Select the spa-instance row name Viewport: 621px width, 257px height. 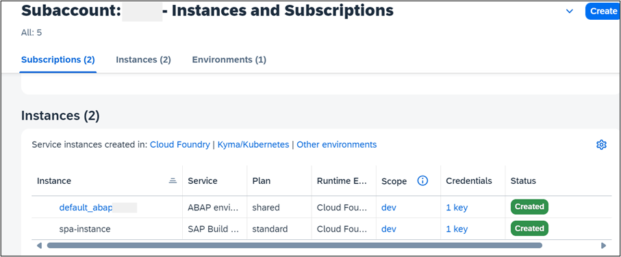point(85,229)
